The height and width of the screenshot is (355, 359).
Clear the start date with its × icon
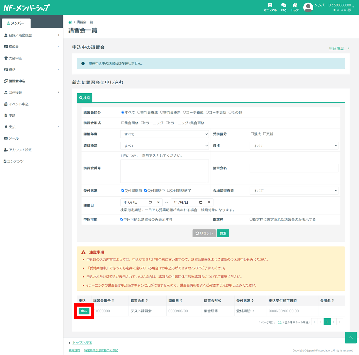click(158, 202)
